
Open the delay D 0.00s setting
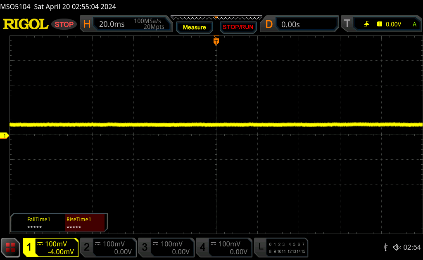[x=290, y=24]
